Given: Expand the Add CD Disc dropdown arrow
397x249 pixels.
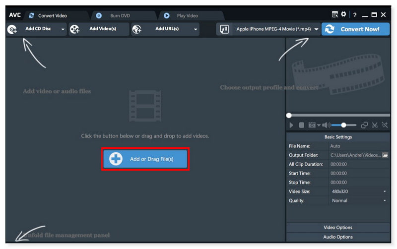Looking at the screenshot, I should pyautogui.click(x=63, y=30).
